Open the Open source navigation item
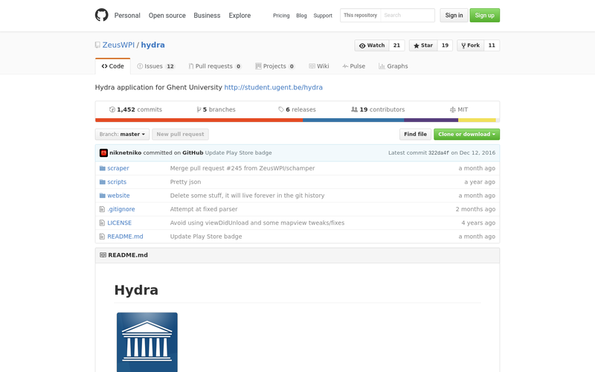The image size is (595, 372). [x=167, y=16]
